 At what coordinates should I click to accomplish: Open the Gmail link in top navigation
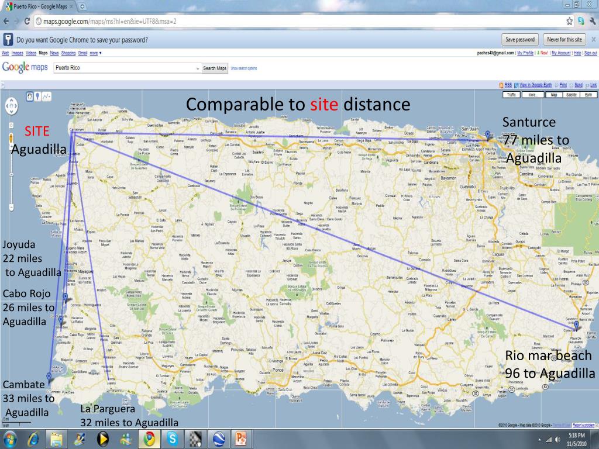point(82,53)
